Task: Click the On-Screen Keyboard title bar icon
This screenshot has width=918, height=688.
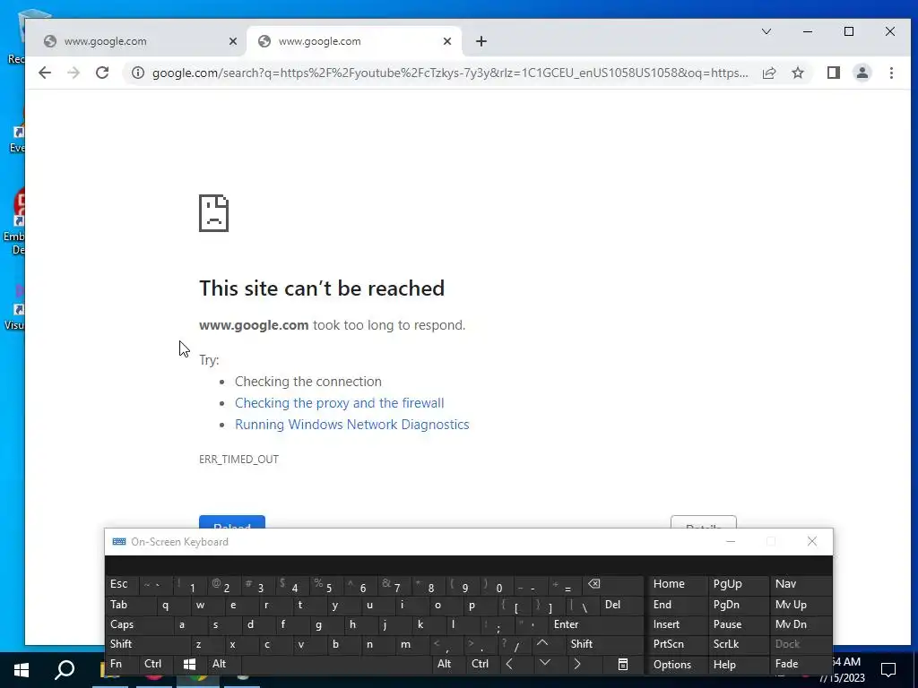Action: point(119,542)
